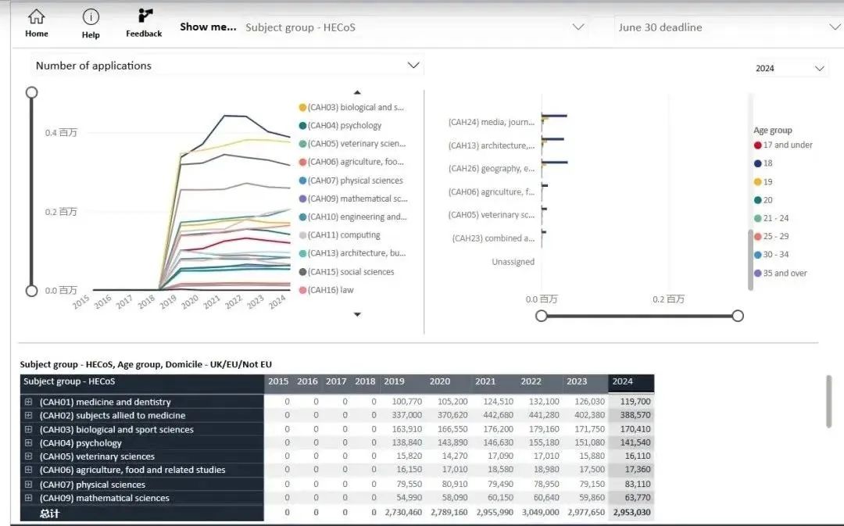The height and width of the screenshot is (526, 844).
Task: Click the Unassigned bar chart label
Action: point(513,262)
